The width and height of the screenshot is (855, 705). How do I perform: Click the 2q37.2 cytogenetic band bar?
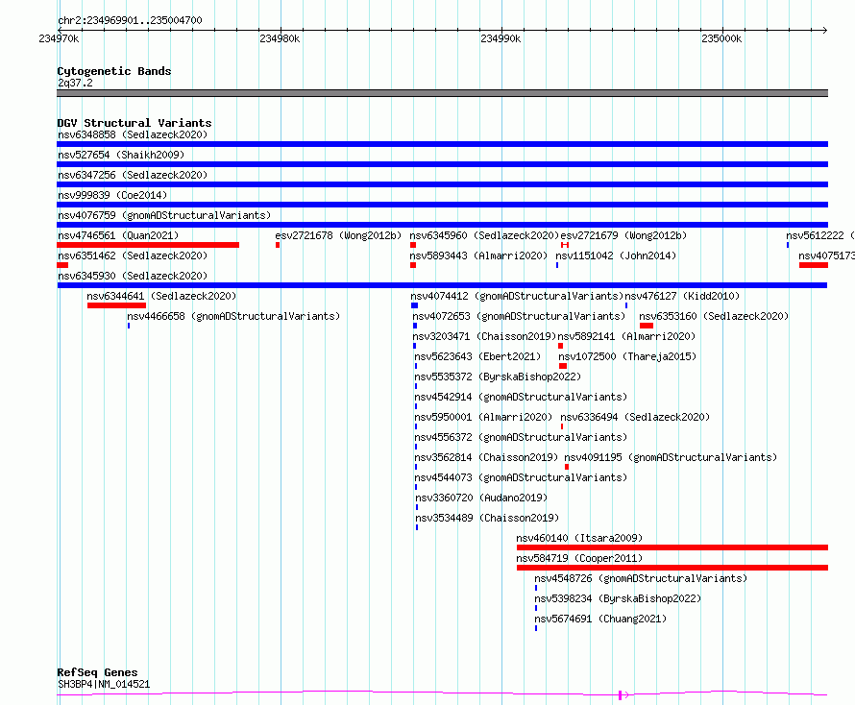pos(442,93)
